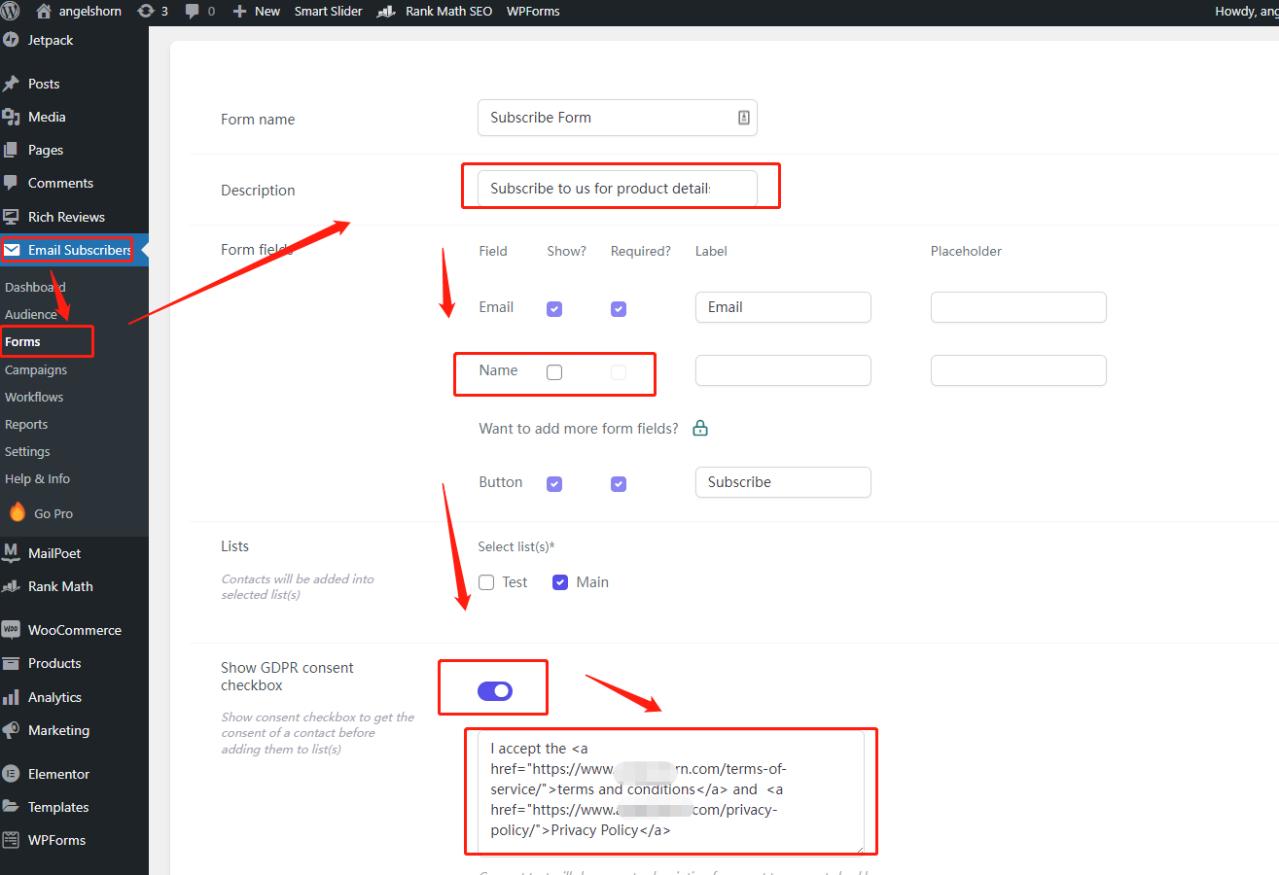Click the Analytics bar chart icon
Viewport: 1279px width, 875px height.
(11, 697)
